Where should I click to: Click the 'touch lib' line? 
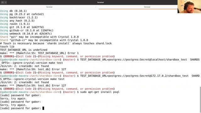point(7,47)
